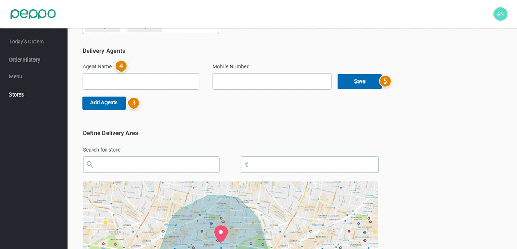Image resolution: width=517 pixels, height=249 pixels.
Task: Click the peppo logo
Action: [33, 14]
